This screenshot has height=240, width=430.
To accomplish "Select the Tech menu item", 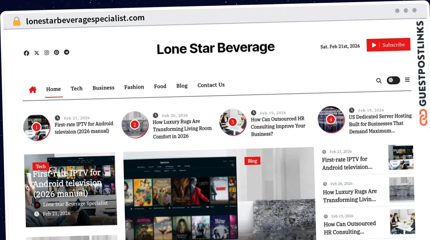I will (77, 88).
